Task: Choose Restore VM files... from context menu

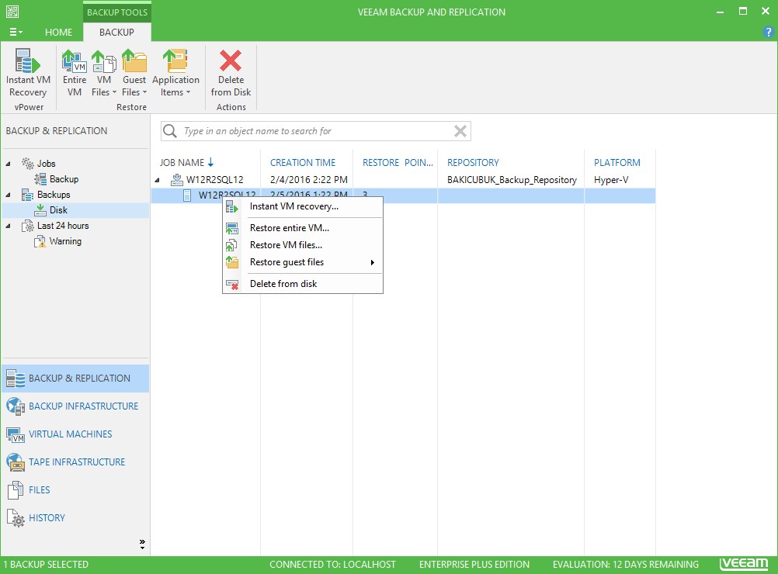Action: click(x=303, y=245)
